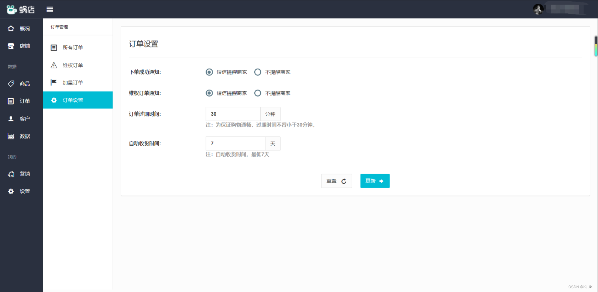Click the 维权订单通知 label

tap(145, 93)
